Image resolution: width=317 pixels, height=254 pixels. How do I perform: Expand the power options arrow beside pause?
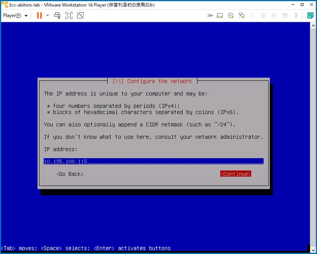(x=48, y=15)
